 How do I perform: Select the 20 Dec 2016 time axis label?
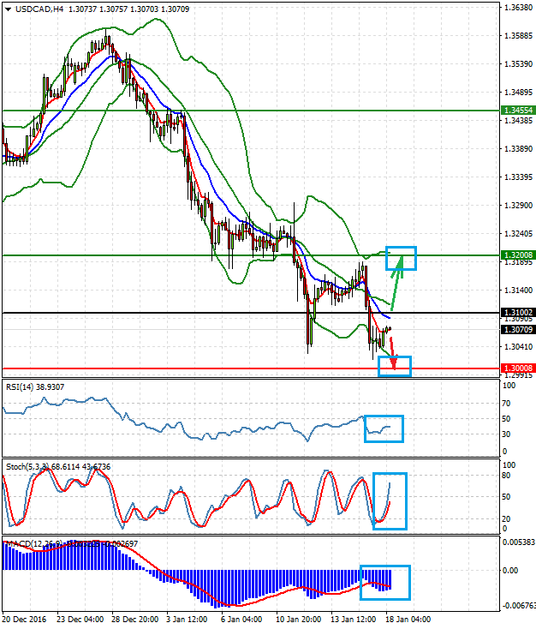pos(24,620)
